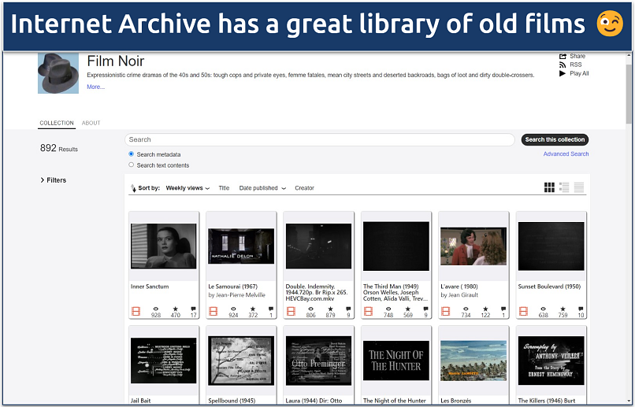635x407 pixels.
Task: Open the Advanced Search link
Action: 566,154
